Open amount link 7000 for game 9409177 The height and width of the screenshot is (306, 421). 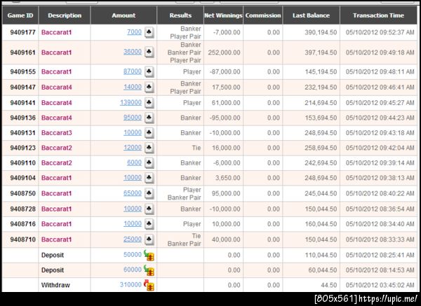[134, 32]
